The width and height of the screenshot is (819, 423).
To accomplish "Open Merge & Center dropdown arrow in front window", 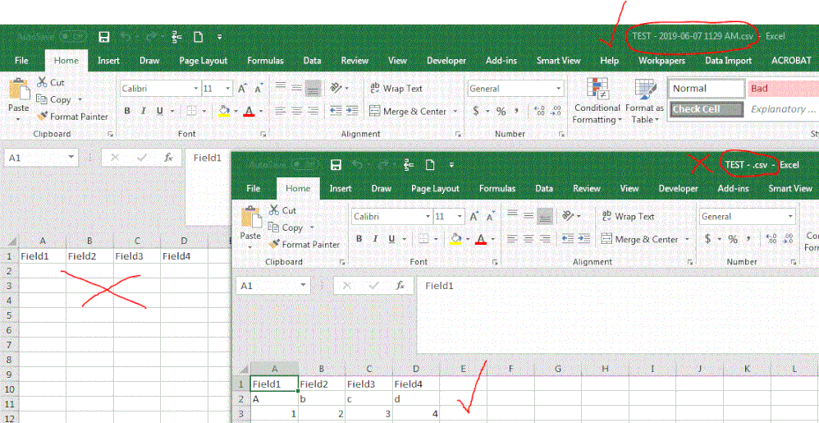I will point(688,240).
